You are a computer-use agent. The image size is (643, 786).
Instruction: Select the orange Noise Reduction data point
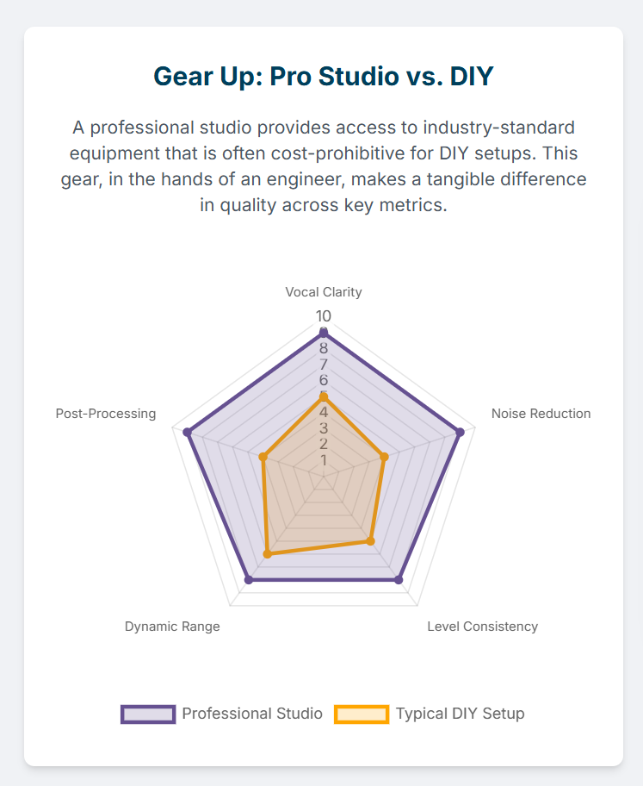[x=384, y=457]
